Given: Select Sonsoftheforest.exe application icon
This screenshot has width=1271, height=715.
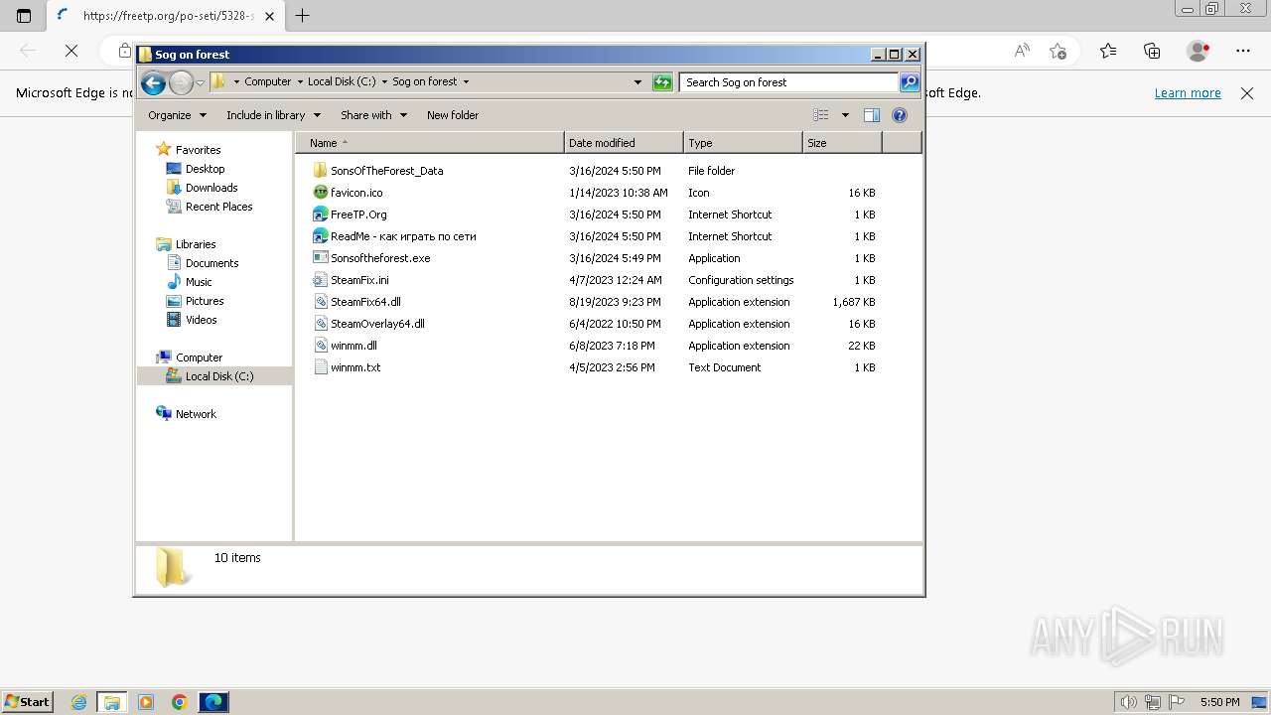Looking at the screenshot, I should 320,258.
